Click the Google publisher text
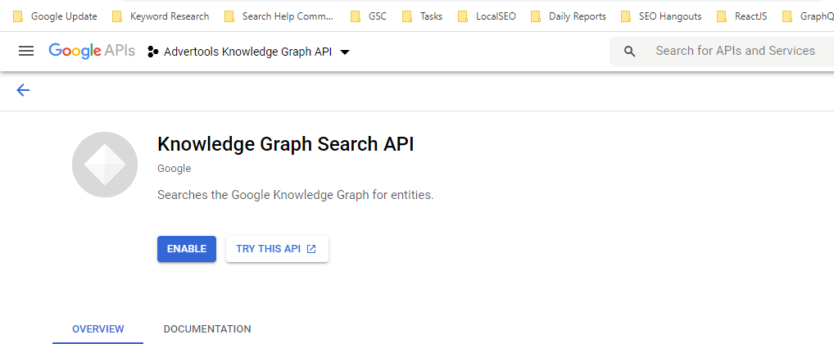 click(x=174, y=169)
